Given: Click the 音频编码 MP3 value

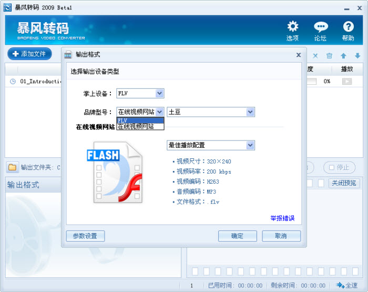Looking at the screenshot, I should 211,192.
